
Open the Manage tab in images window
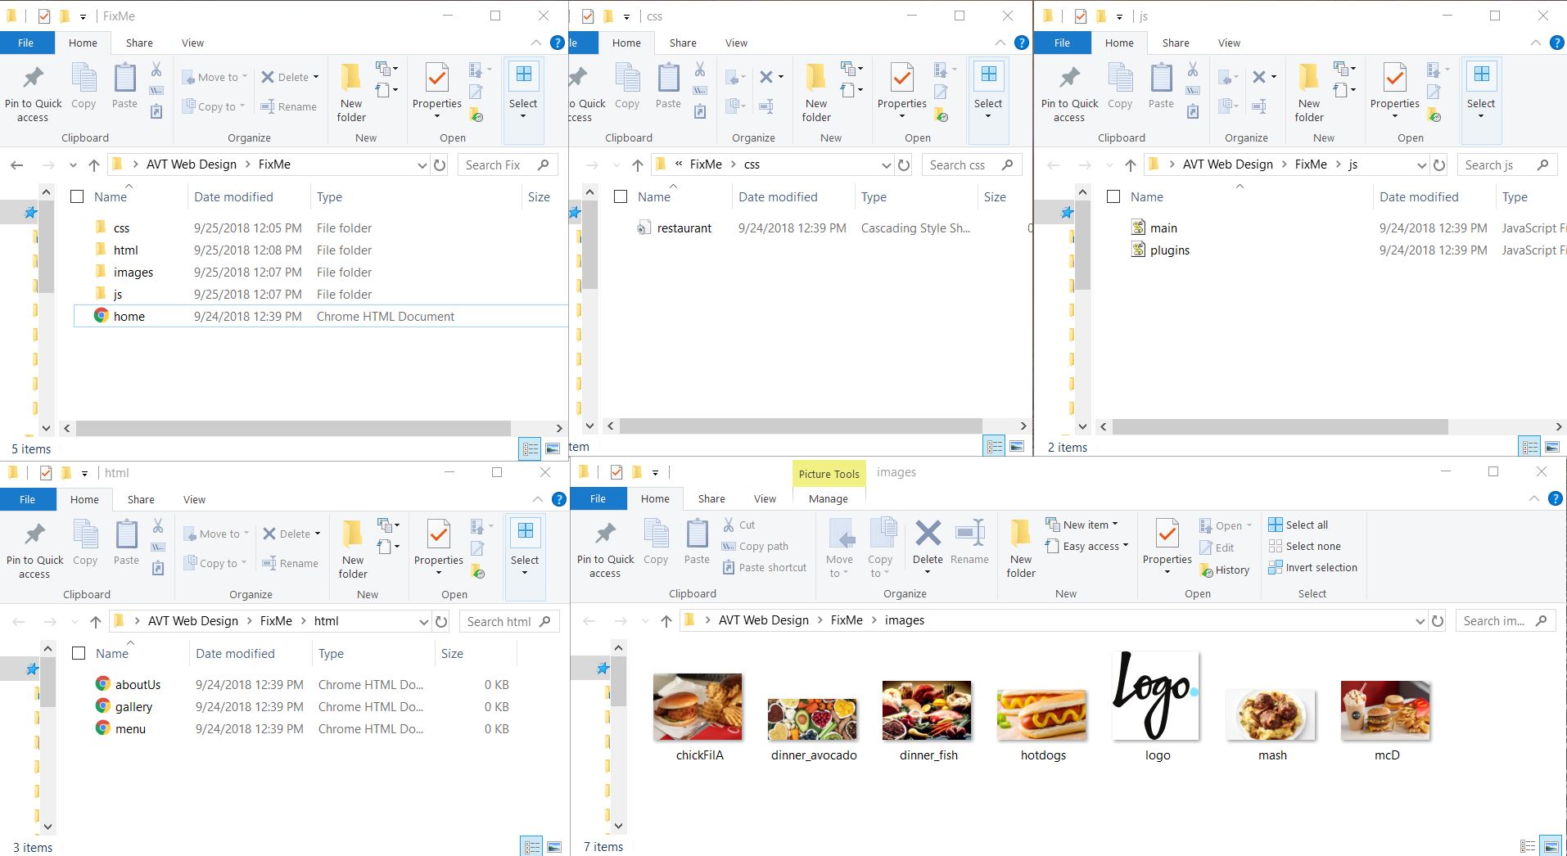point(829,498)
